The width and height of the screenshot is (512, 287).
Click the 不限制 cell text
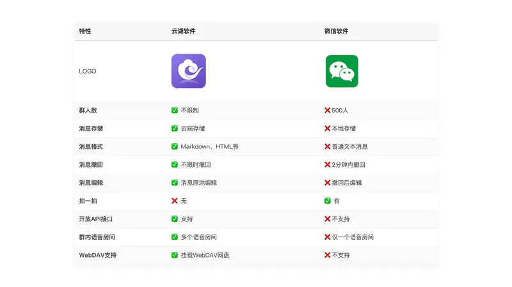189,110
